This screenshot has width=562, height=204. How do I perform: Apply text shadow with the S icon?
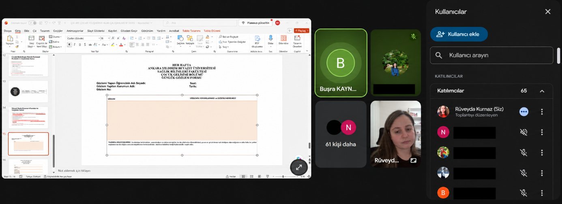click(x=85, y=45)
